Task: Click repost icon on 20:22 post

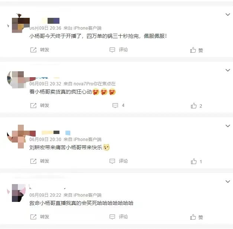Action: coord(33,217)
